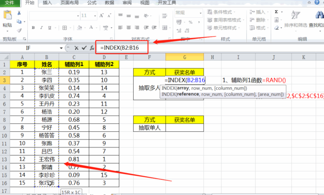The width and height of the screenshot is (324, 195).
Task: Click the Bottom Align icon
Action: [x=137, y=16]
